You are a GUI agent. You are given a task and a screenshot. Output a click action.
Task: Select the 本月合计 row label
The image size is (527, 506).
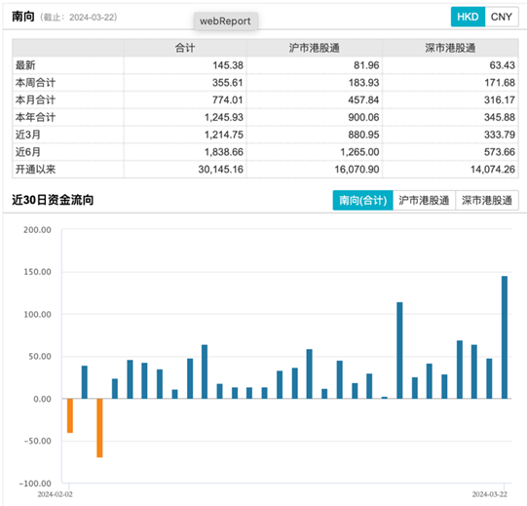[x=35, y=99]
